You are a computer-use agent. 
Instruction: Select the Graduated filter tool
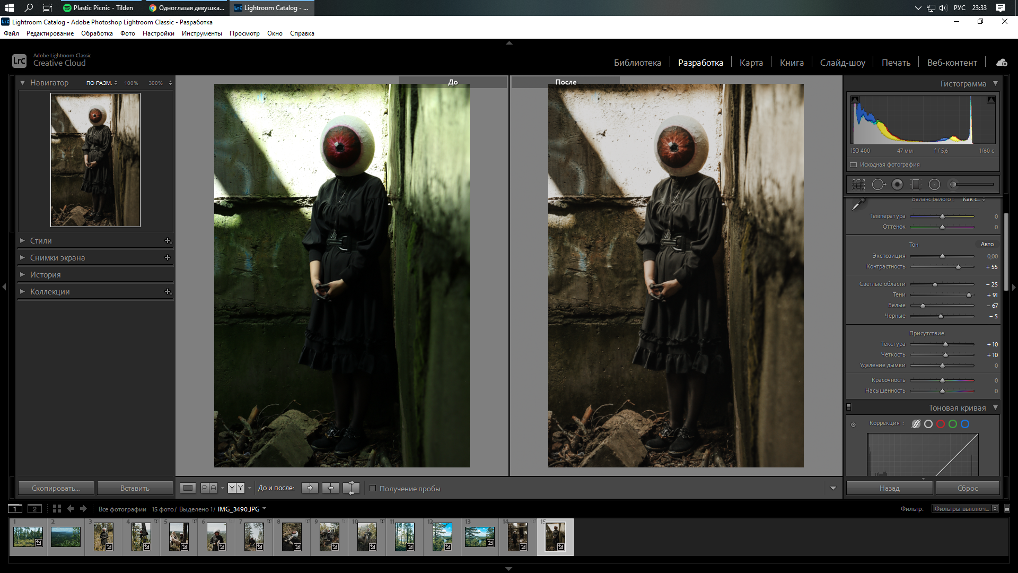tap(916, 185)
